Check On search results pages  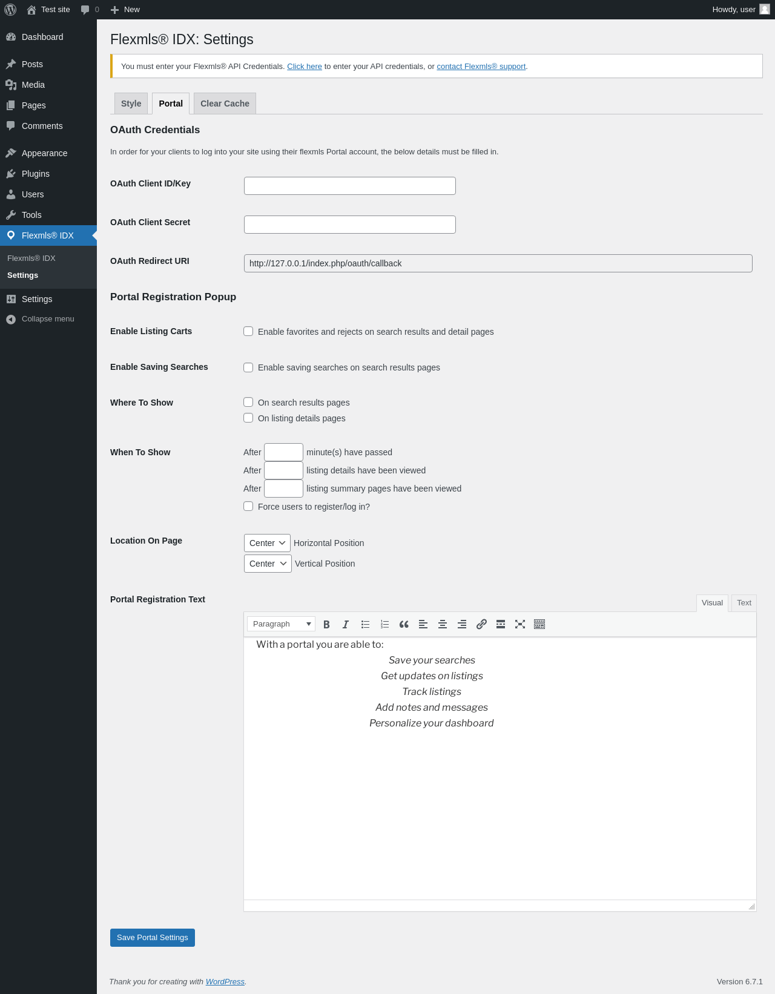[248, 402]
